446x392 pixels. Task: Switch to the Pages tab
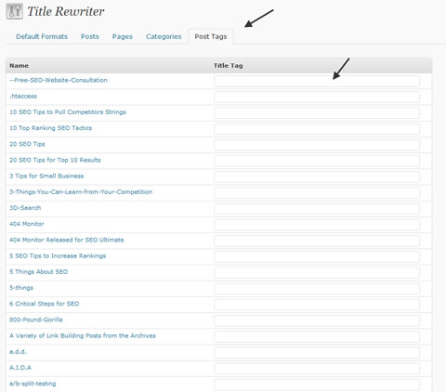123,36
